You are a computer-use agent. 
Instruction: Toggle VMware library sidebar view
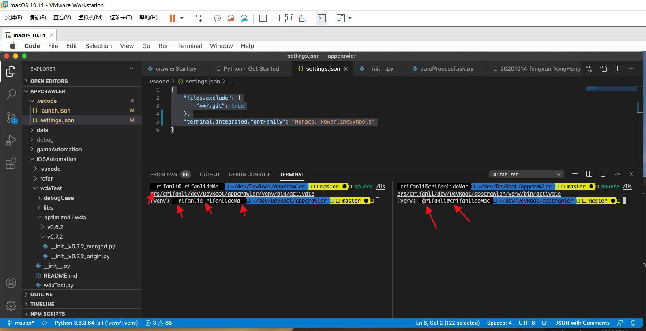point(263,18)
